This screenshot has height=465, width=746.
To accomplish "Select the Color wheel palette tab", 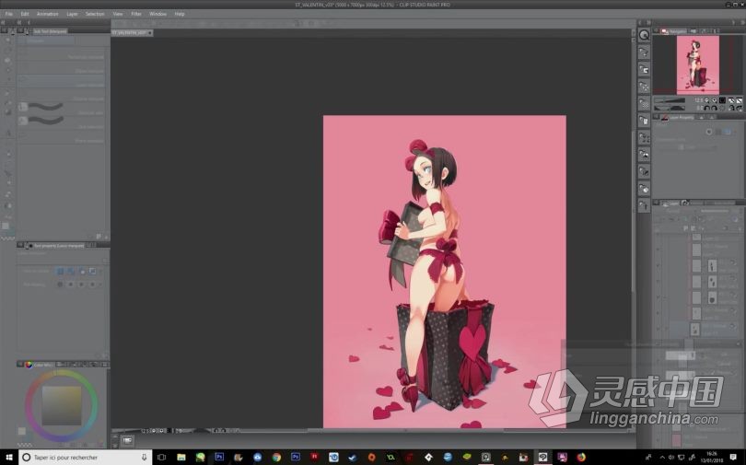I will point(39,365).
